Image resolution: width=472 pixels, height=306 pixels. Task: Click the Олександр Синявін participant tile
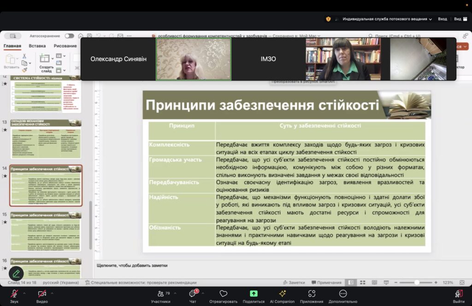click(x=118, y=59)
